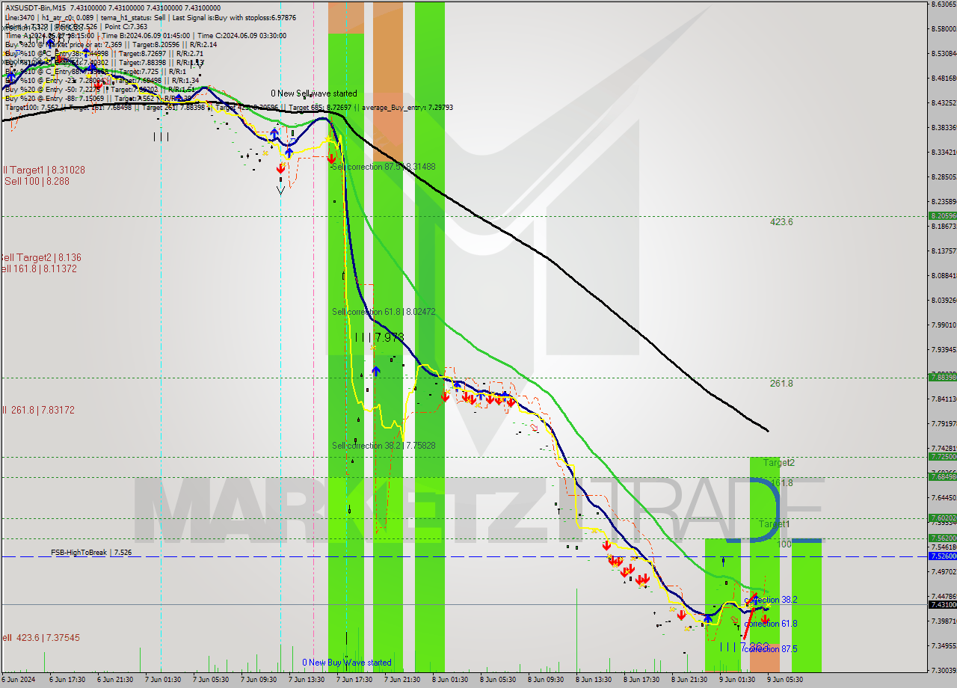Image resolution: width=957 pixels, height=688 pixels.
Task: Click the 'Target100: 7.562' targets summary line
Action: click(229, 107)
